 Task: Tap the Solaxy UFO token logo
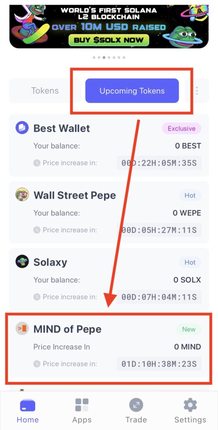coord(22,261)
